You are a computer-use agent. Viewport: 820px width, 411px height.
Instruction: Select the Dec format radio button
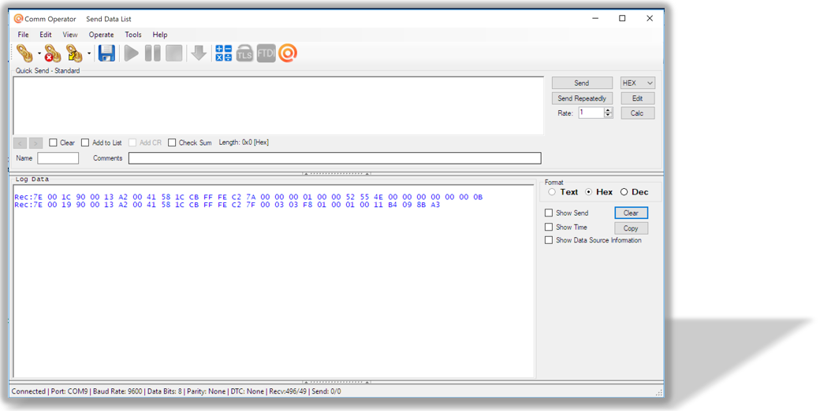tap(624, 192)
